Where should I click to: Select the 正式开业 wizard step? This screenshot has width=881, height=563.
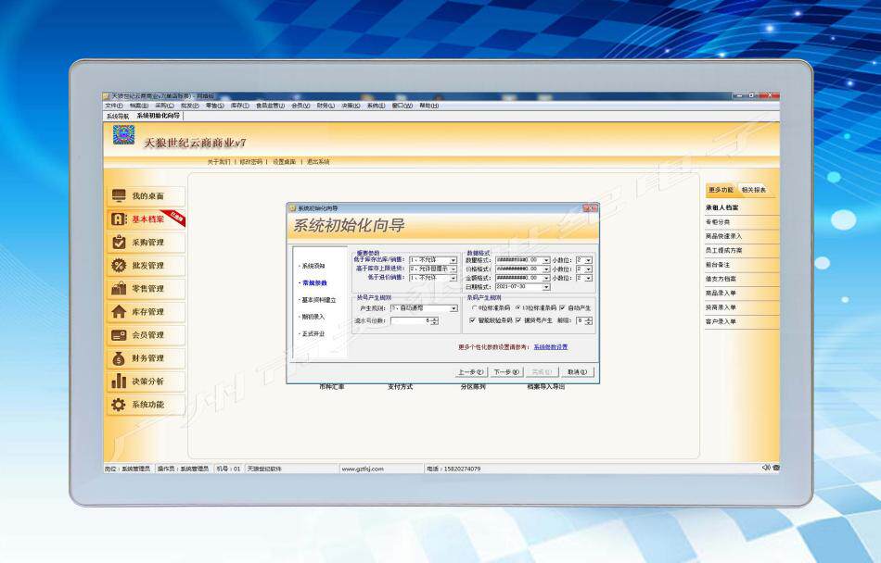coord(313,333)
